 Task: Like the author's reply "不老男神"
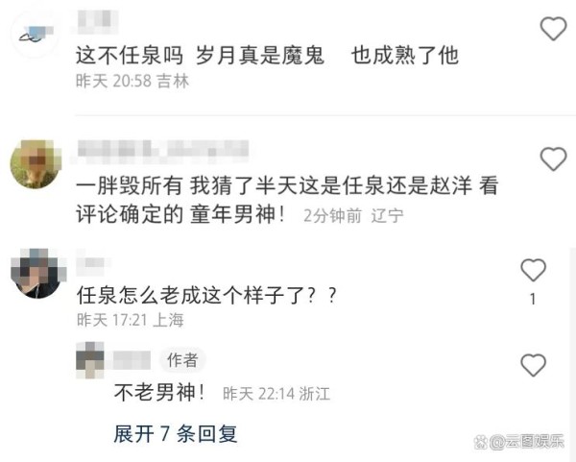pos(533,365)
